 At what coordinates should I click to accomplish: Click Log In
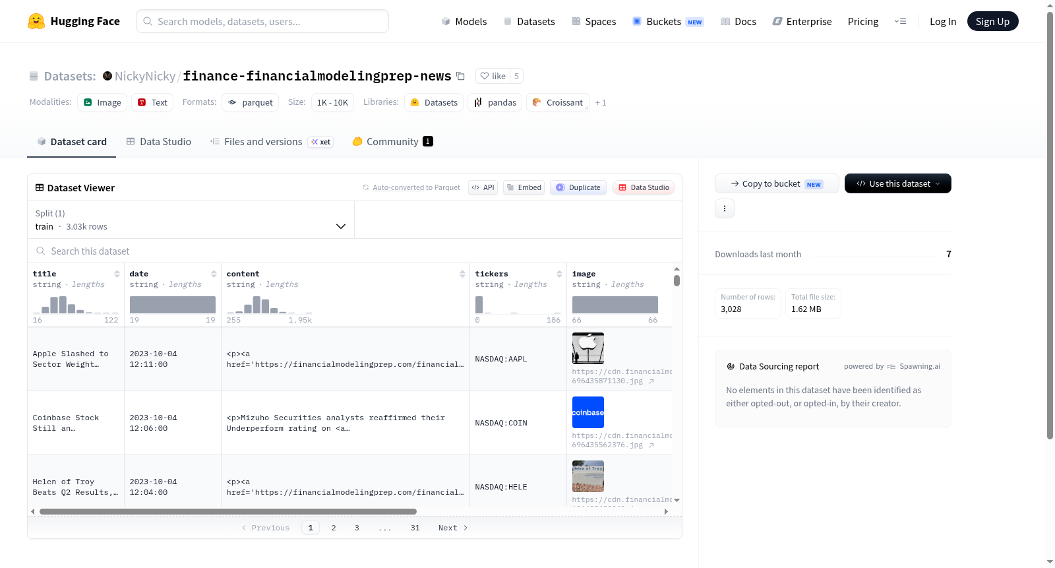(x=943, y=21)
